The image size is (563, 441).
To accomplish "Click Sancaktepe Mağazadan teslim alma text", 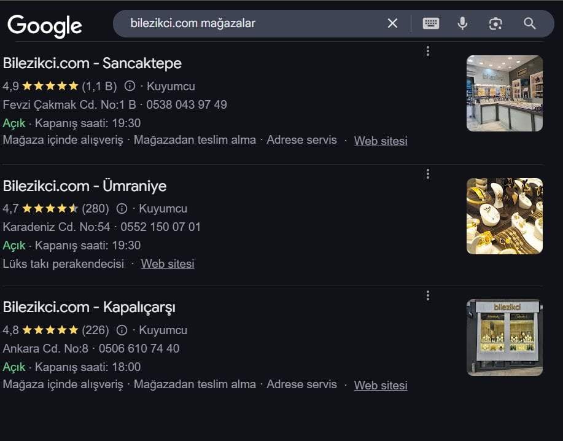I will click(195, 140).
